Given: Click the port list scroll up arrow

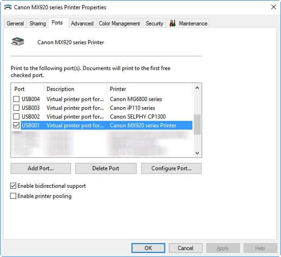Looking at the screenshot, I should tap(197, 88).
